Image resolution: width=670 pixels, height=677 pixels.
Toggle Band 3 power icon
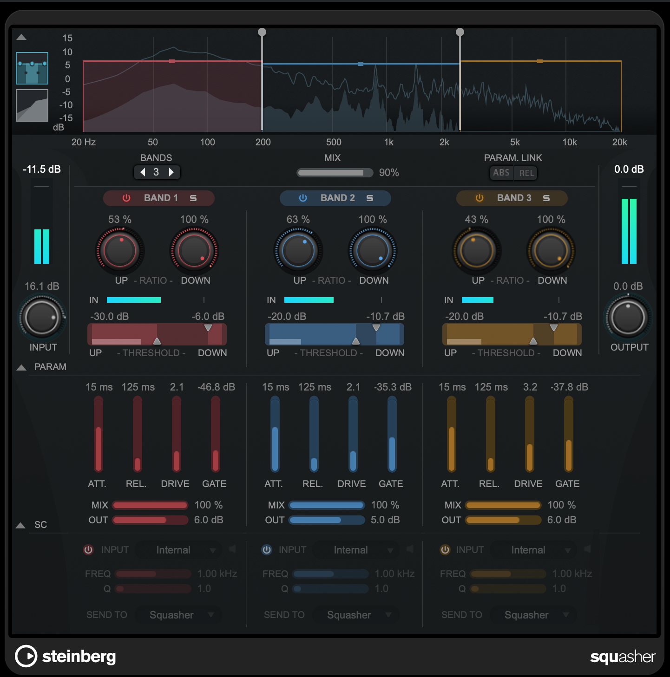point(480,198)
